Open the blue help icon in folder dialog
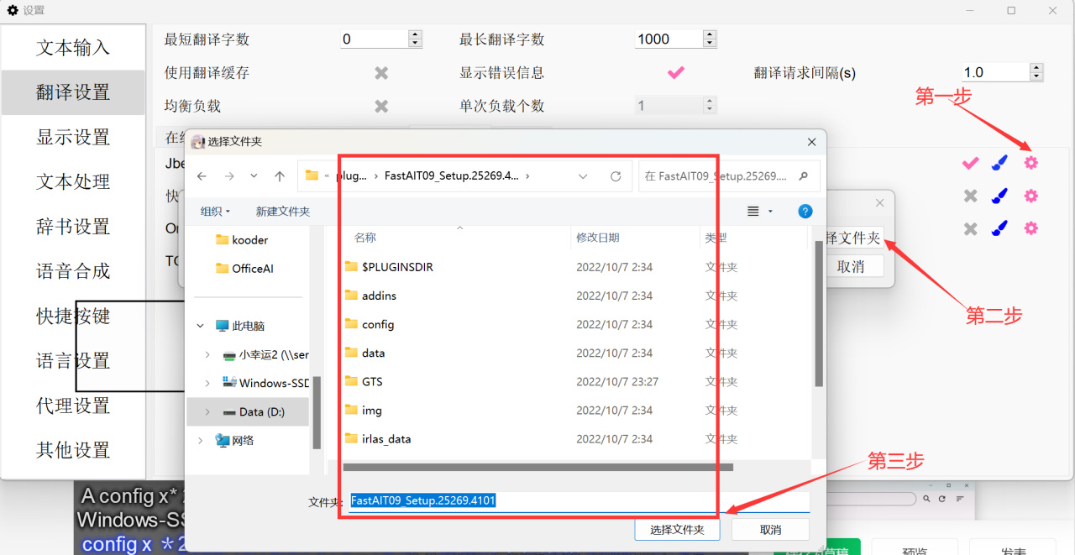Image resolution: width=1075 pixels, height=555 pixels. coord(805,212)
